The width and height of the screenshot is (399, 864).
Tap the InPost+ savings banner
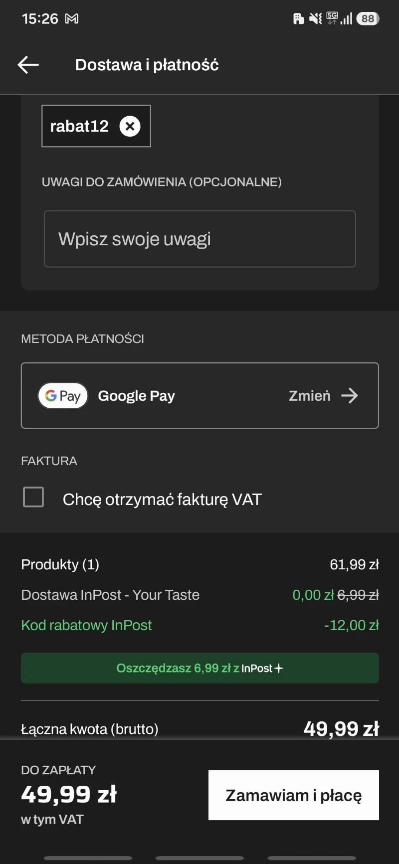[199, 668]
